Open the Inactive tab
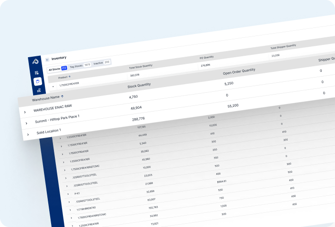 pyautogui.click(x=102, y=63)
